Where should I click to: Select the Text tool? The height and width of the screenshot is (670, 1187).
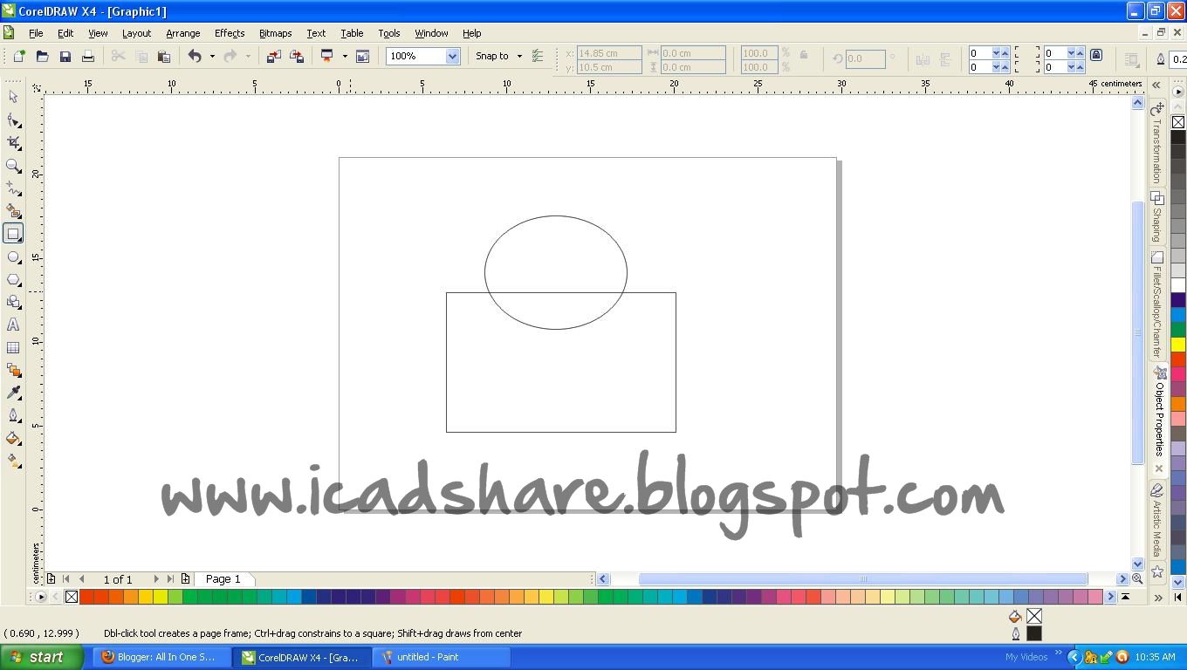(x=13, y=325)
